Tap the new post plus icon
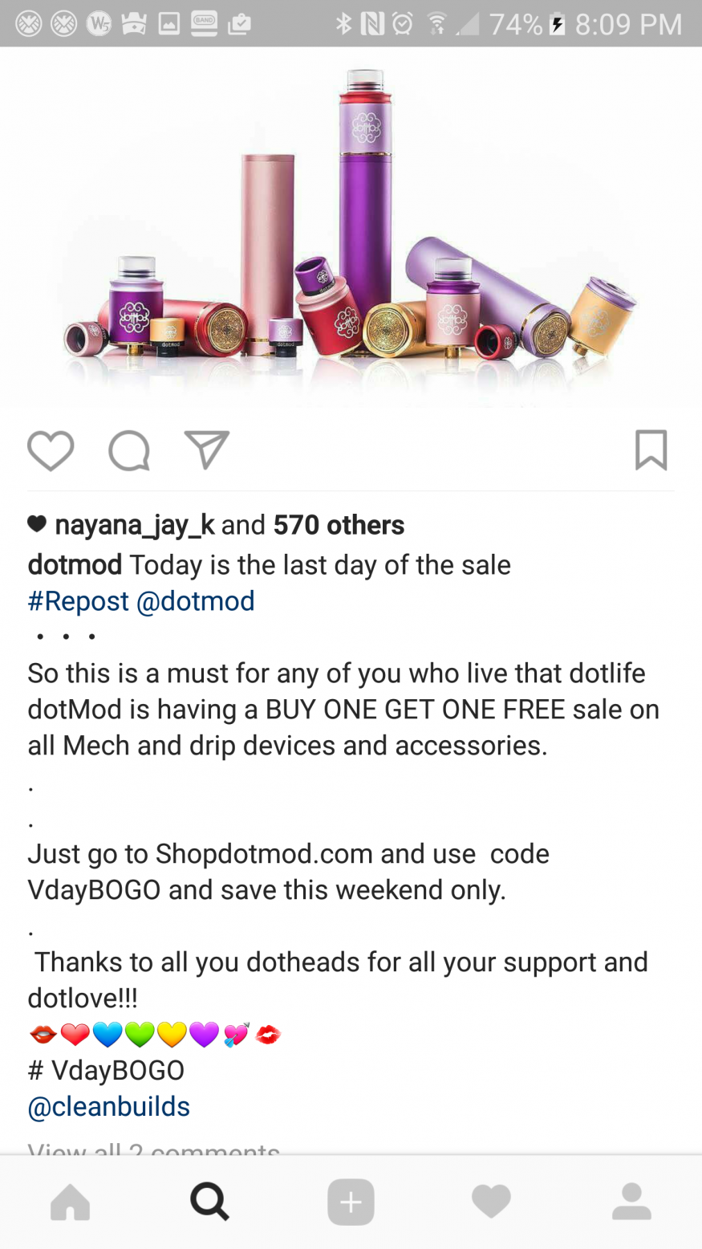 pos(351,1202)
